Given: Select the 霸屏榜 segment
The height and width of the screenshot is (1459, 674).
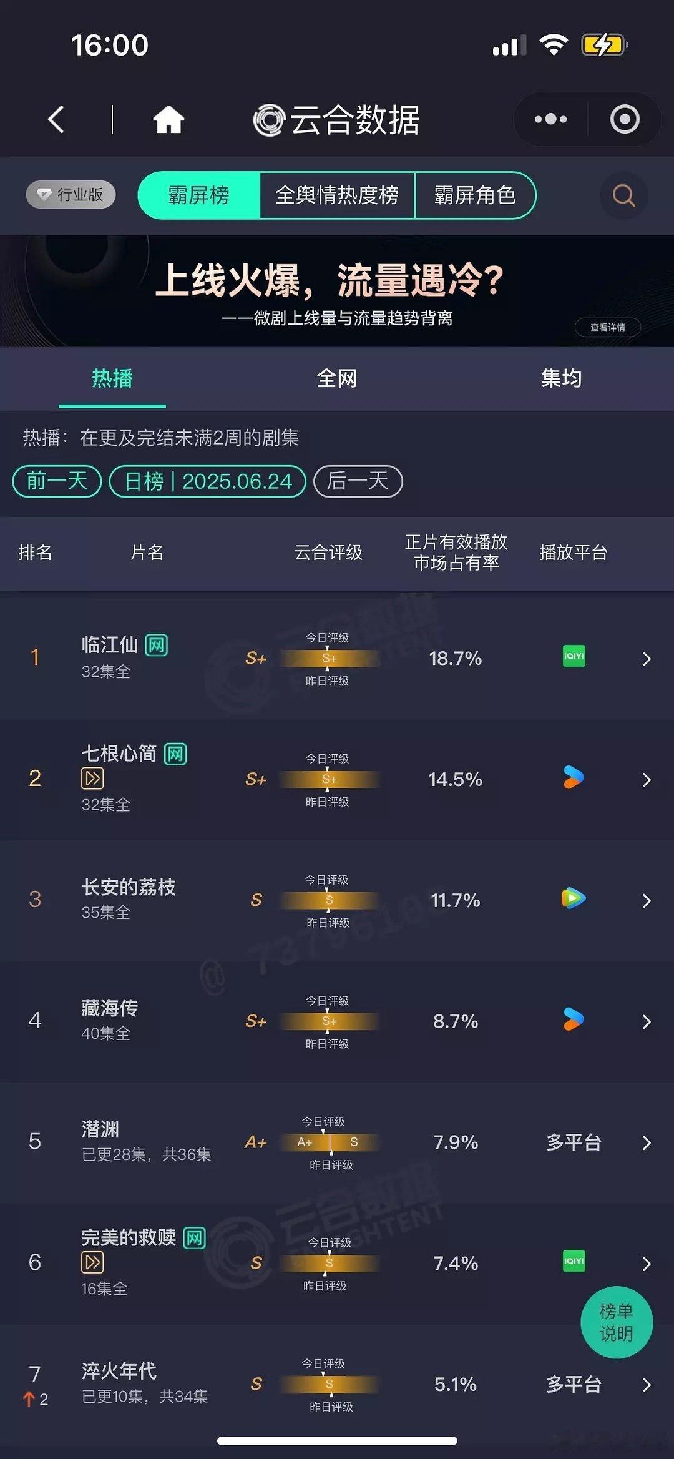Looking at the screenshot, I should pos(198,195).
